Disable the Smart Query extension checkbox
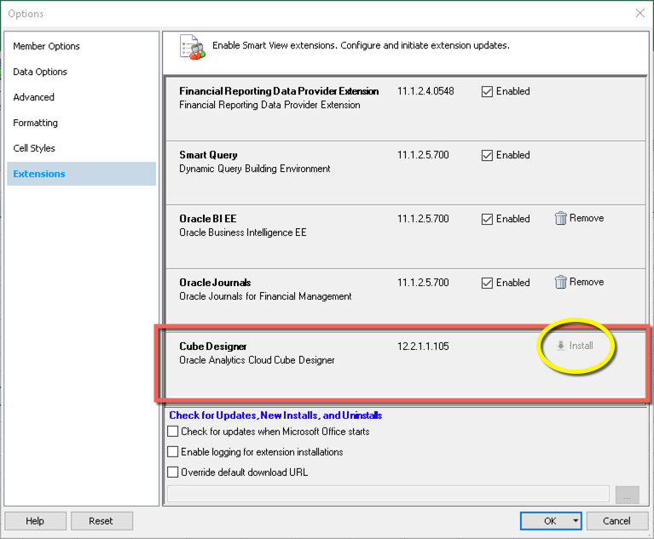This screenshot has width=654, height=539. (x=487, y=156)
